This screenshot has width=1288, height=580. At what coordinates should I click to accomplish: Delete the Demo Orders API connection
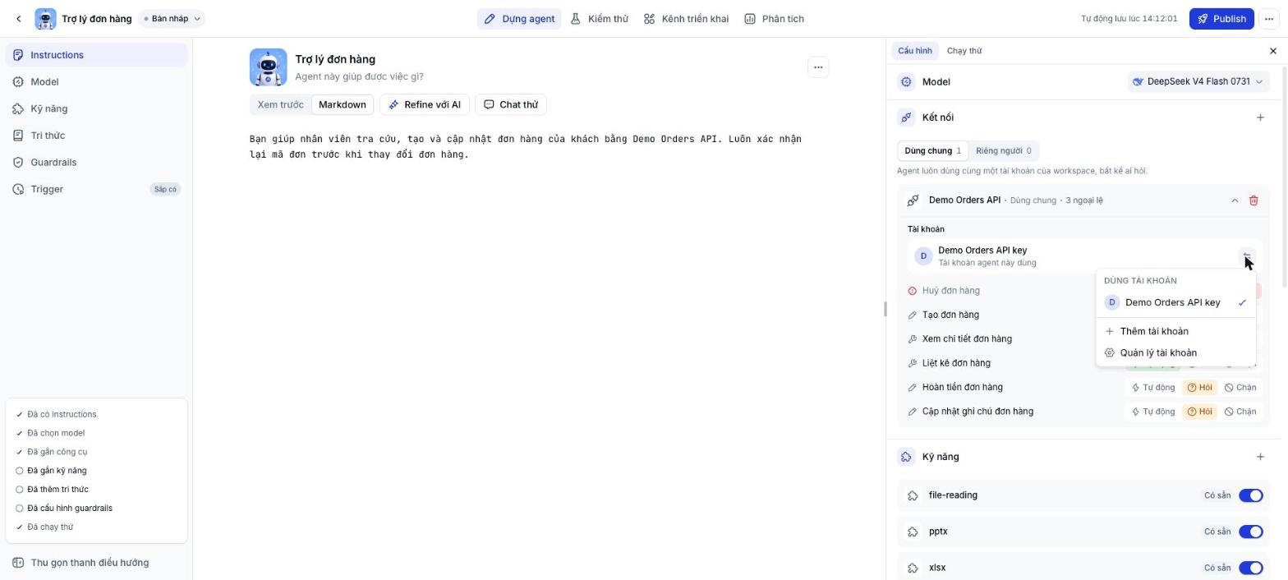pyautogui.click(x=1253, y=200)
